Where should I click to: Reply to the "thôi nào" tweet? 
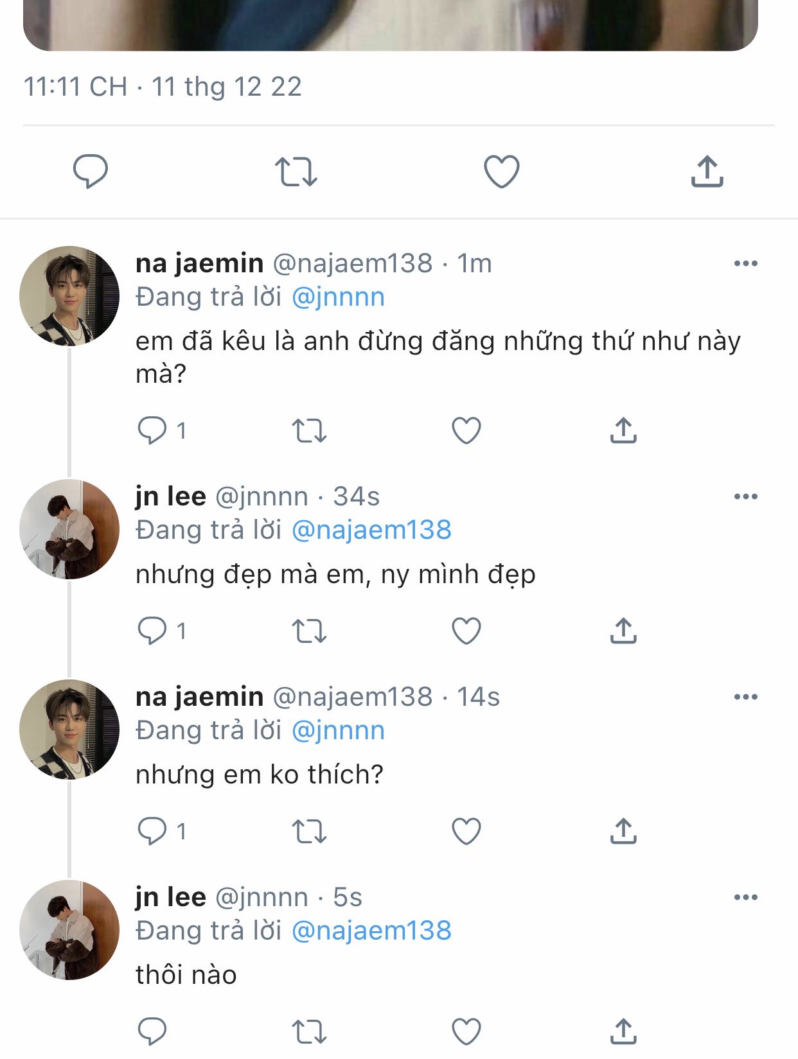click(x=152, y=1031)
